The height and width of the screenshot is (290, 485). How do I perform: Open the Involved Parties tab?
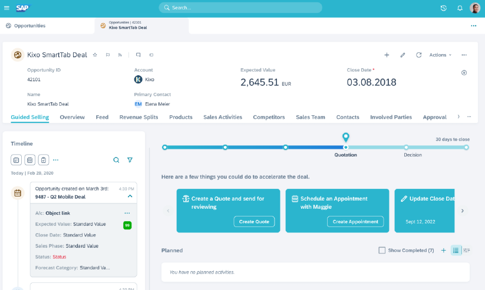(391, 117)
